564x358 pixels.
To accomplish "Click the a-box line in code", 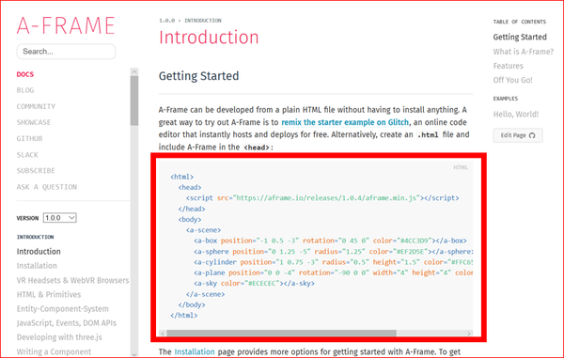I will click(x=330, y=241).
